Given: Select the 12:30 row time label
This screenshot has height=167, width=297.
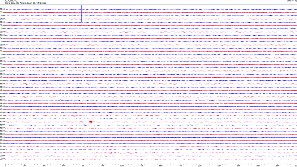Looking at the screenshot, I should tap(2, 90).
